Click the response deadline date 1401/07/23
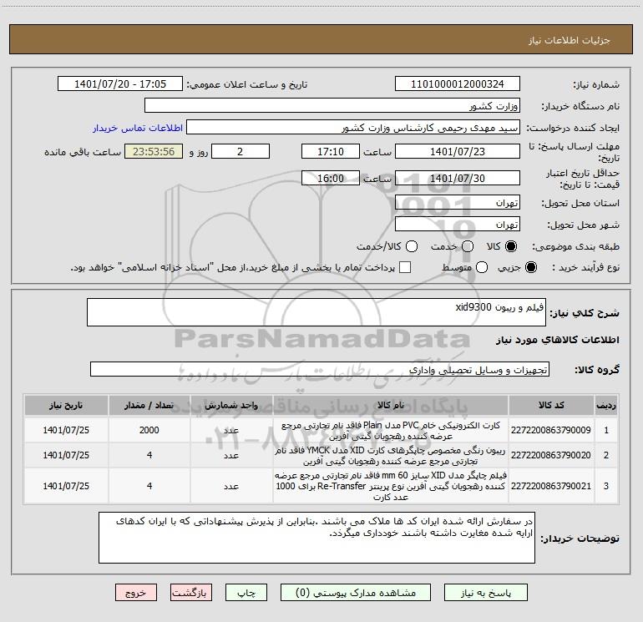 tap(458, 151)
